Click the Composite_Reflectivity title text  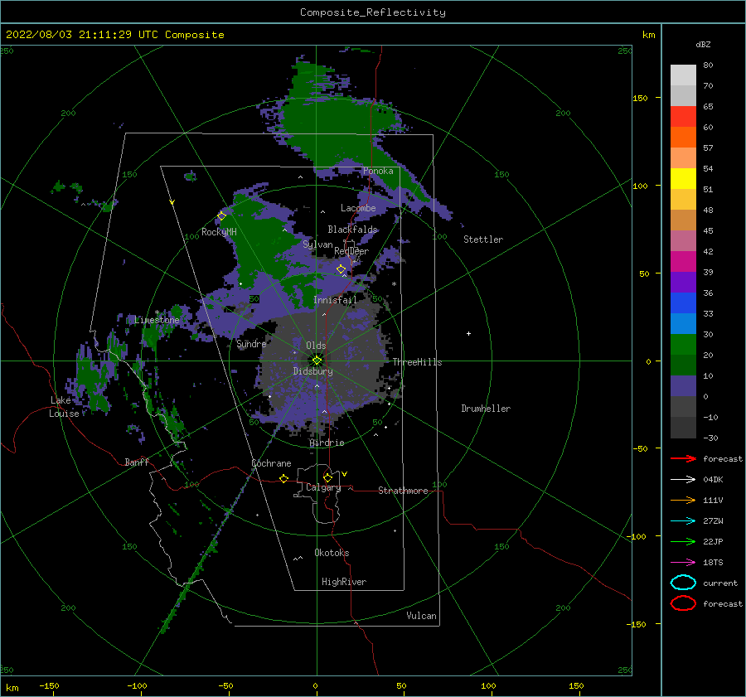(x=373, y=12)
